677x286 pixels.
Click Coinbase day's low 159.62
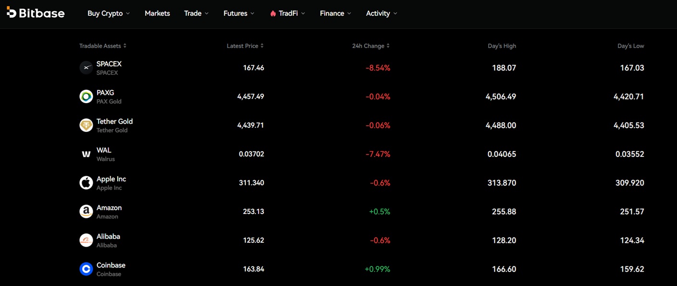click(632, 269)
